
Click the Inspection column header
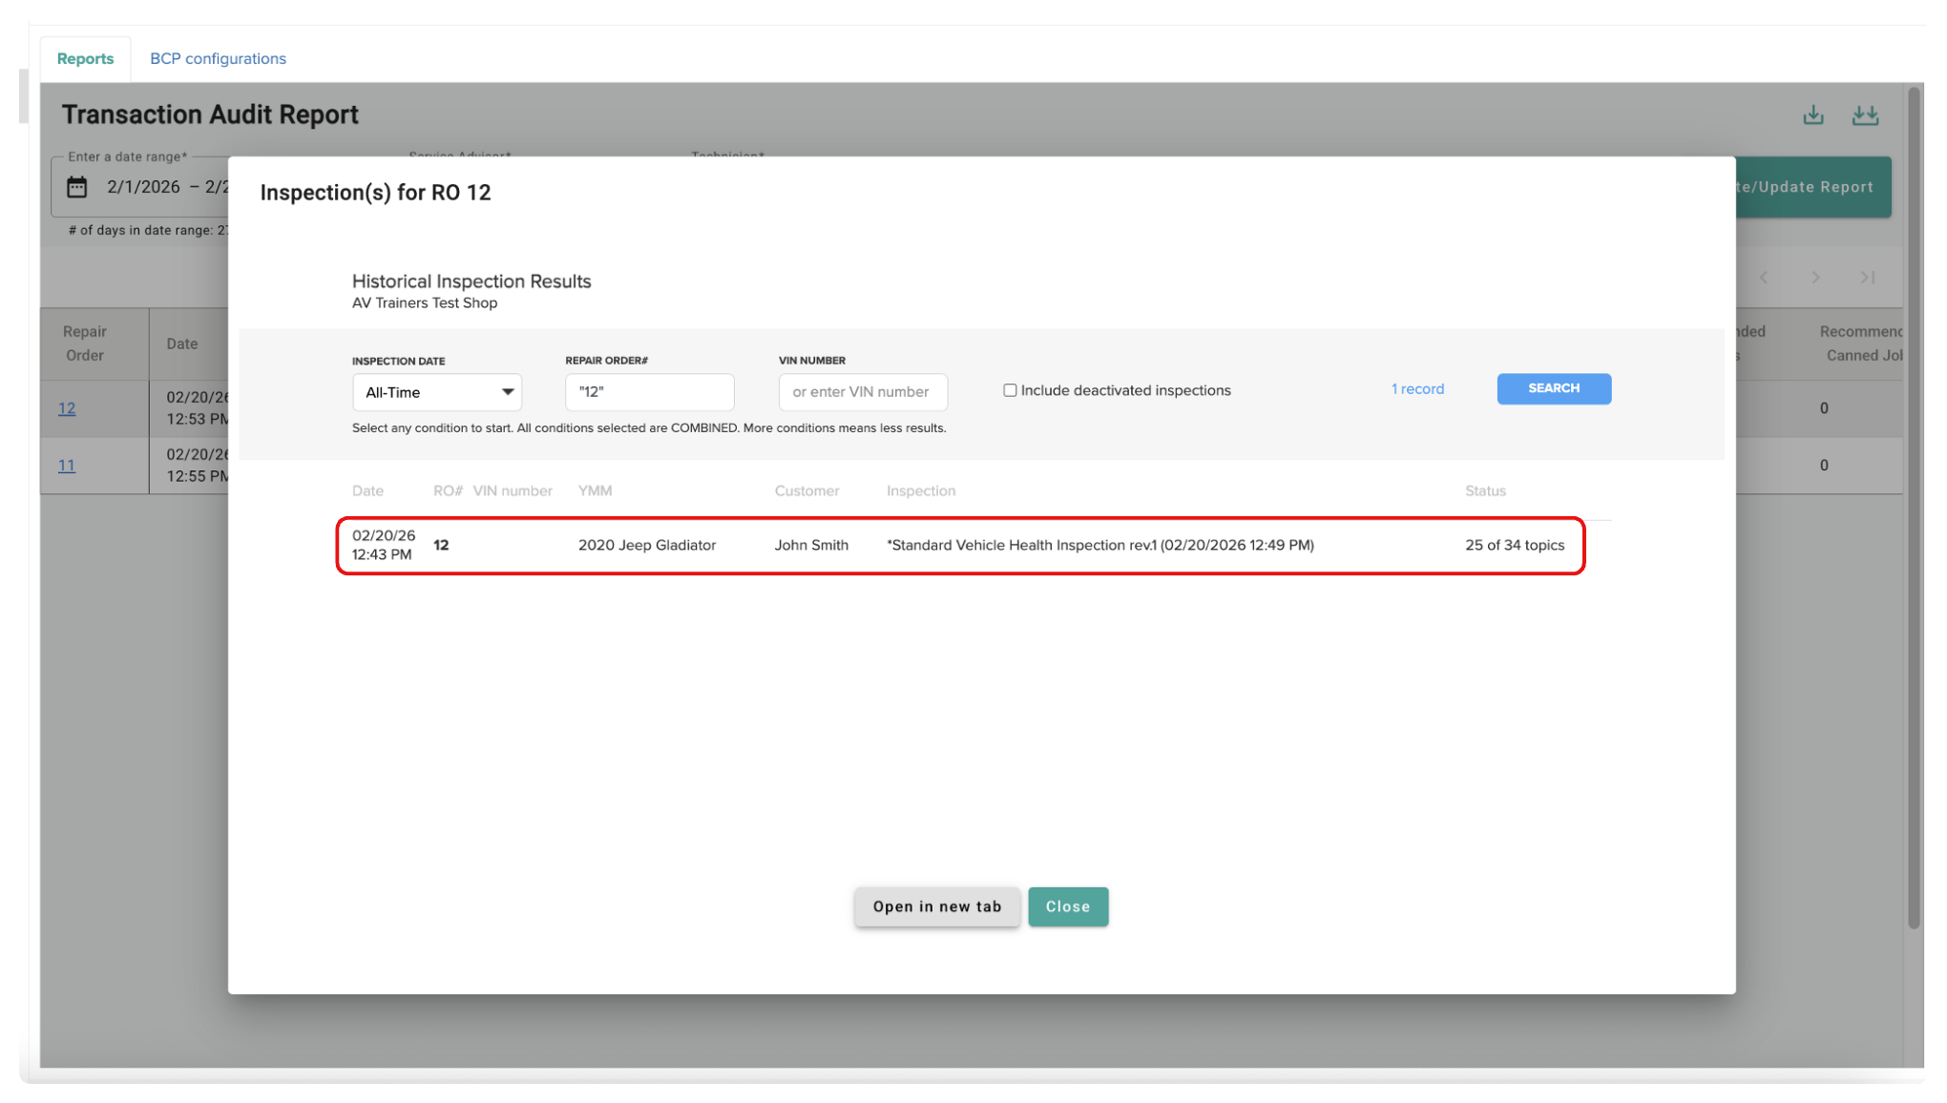[x=921, y=490]
